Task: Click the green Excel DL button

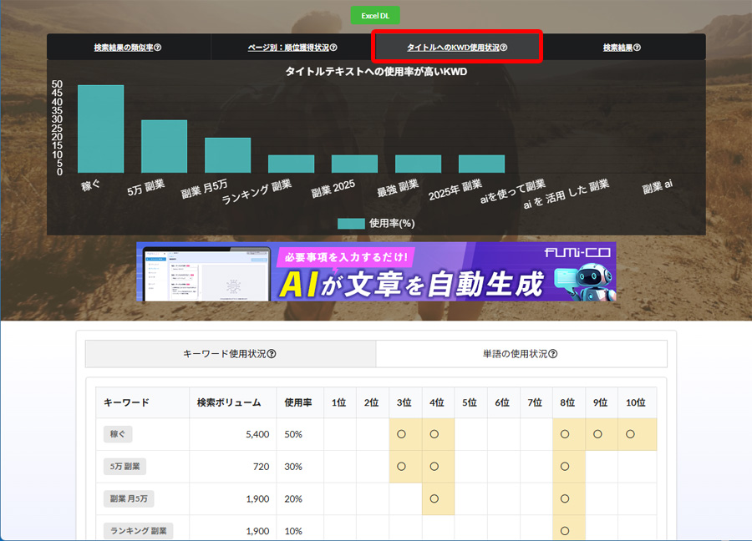Action: coord(375,16)
